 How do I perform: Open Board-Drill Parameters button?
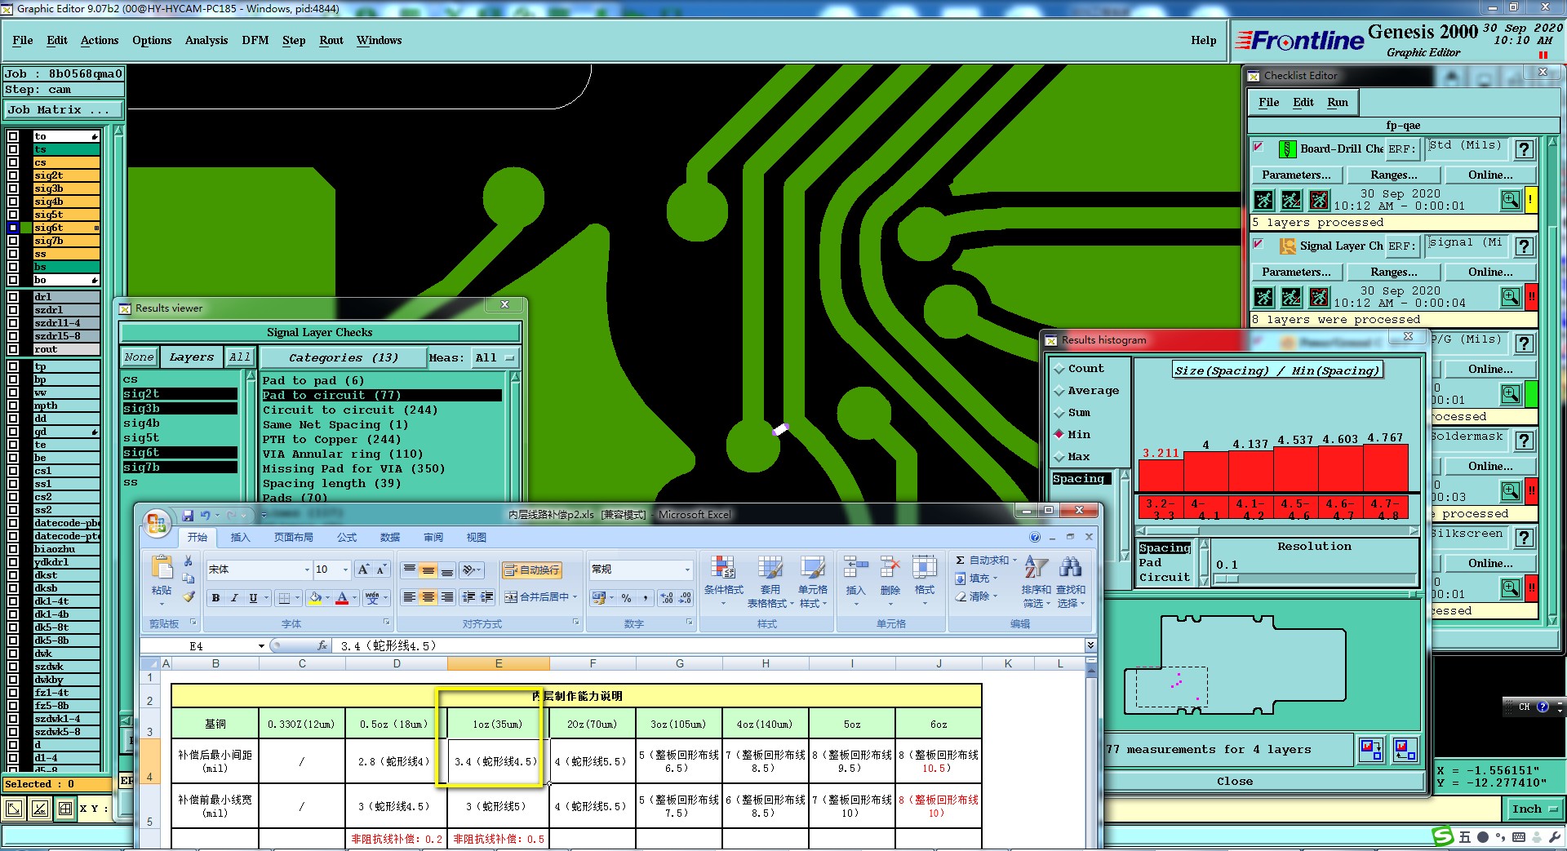point(1296,175)
